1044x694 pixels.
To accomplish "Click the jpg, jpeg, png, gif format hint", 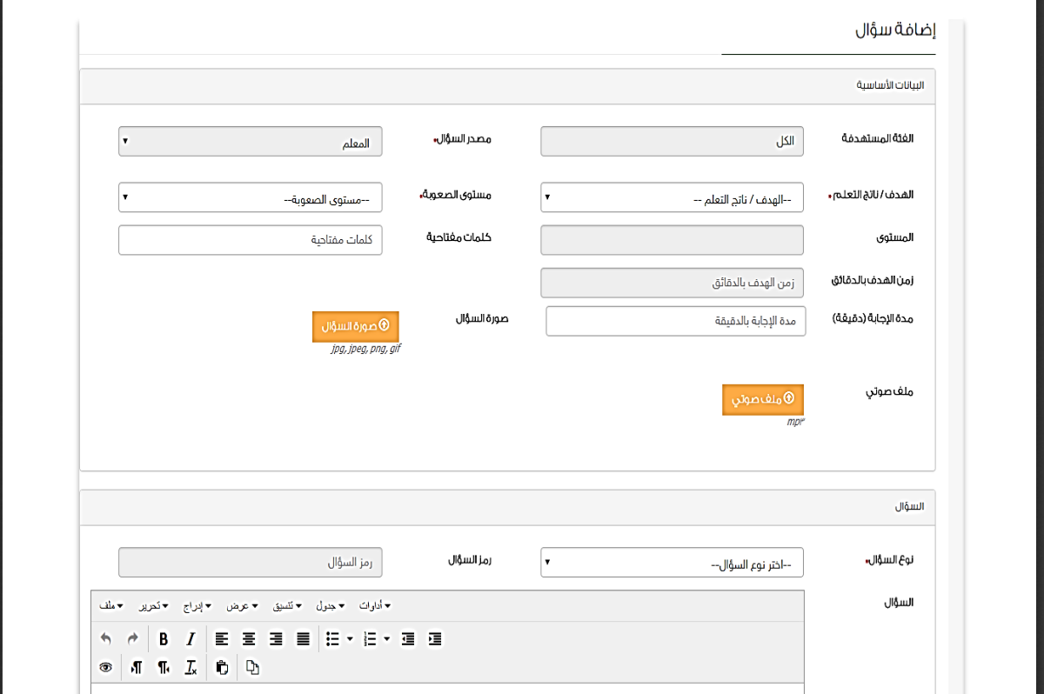I will [365, 349].
